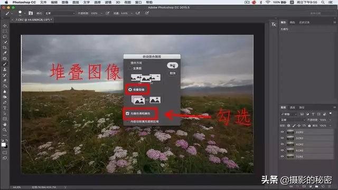Select the Zoom magnifier tool

click(5, 130)
